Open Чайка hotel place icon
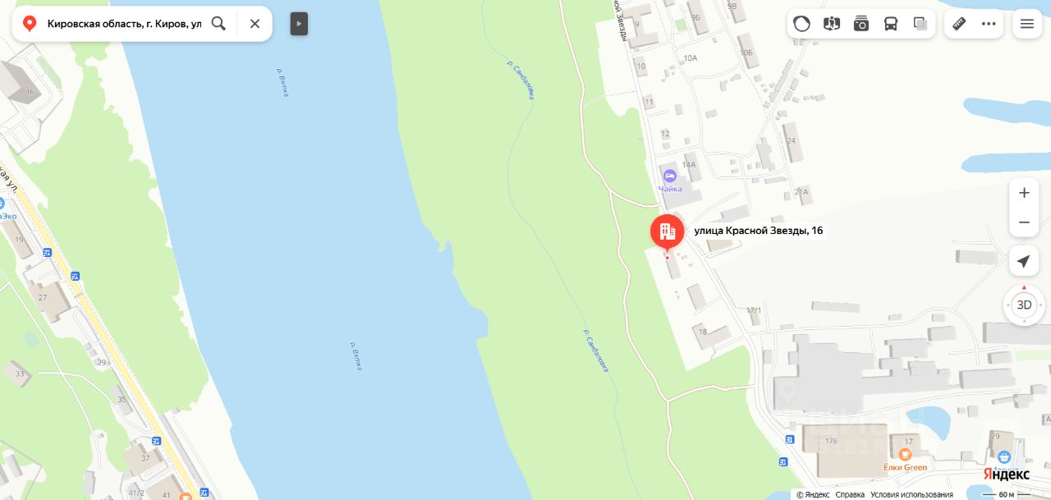1051x500 pixels. pos(670,175)
